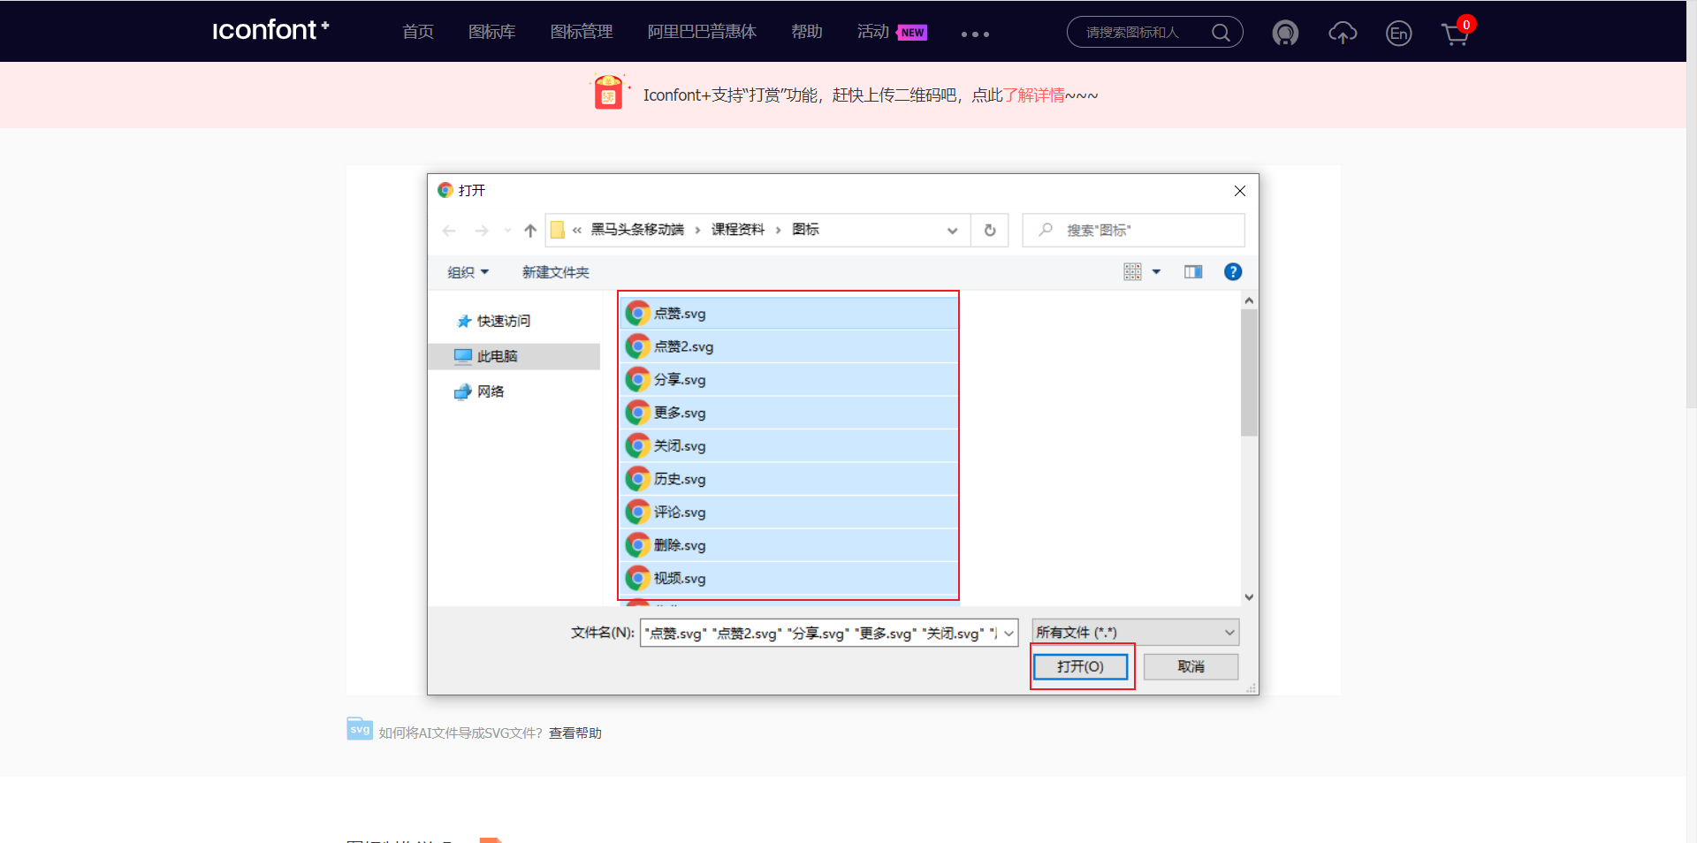Image resolution: width=1697 pixels, height=843 pixels.
Task: Click the Chrome icon of 视频.svg
Action: coord(638,578)
